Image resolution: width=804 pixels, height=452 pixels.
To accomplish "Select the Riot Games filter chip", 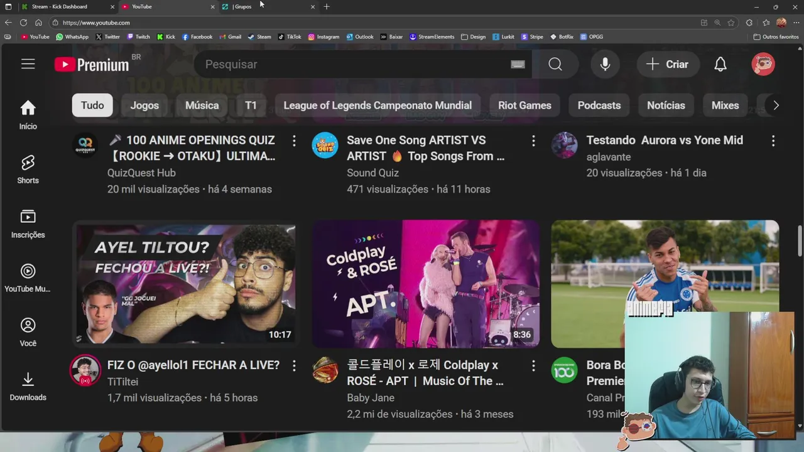I will (524, 105).
